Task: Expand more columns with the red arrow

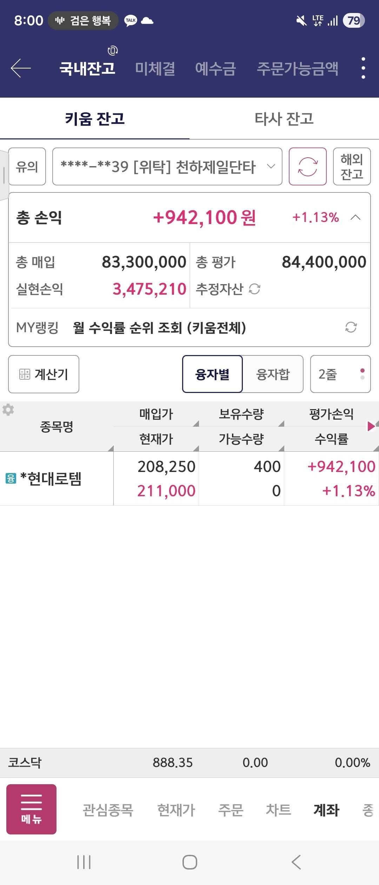Action: 372,426
